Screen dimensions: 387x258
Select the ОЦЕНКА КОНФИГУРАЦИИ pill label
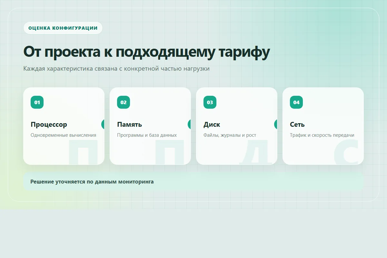pos(63,28)
